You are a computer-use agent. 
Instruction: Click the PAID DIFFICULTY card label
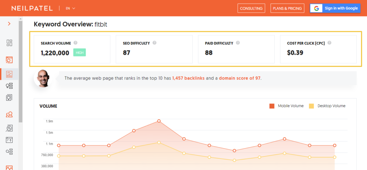219,43
